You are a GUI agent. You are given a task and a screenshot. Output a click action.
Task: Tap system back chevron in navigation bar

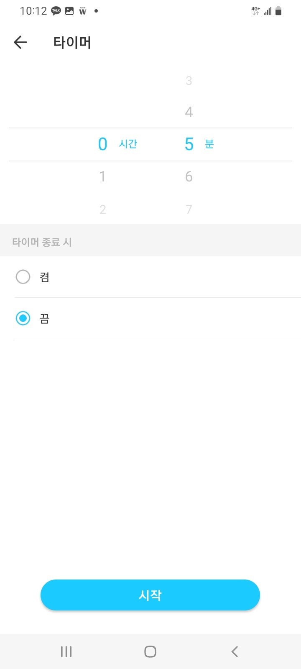click(x=235, y=651)
